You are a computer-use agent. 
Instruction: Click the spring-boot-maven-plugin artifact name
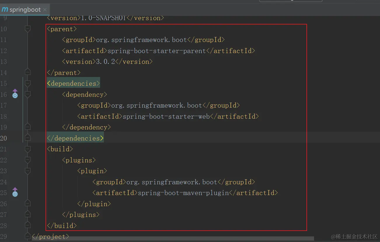pos(183,193)
